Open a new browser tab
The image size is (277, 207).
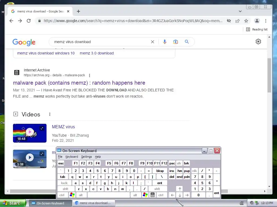pos(78,11)
